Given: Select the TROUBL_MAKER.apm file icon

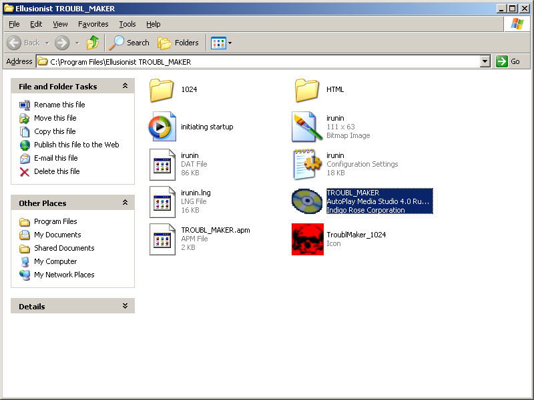Looking at the screenshot, I should tap(162, 239).
